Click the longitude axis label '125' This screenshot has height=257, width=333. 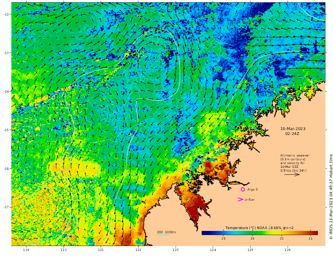[251, 250]
